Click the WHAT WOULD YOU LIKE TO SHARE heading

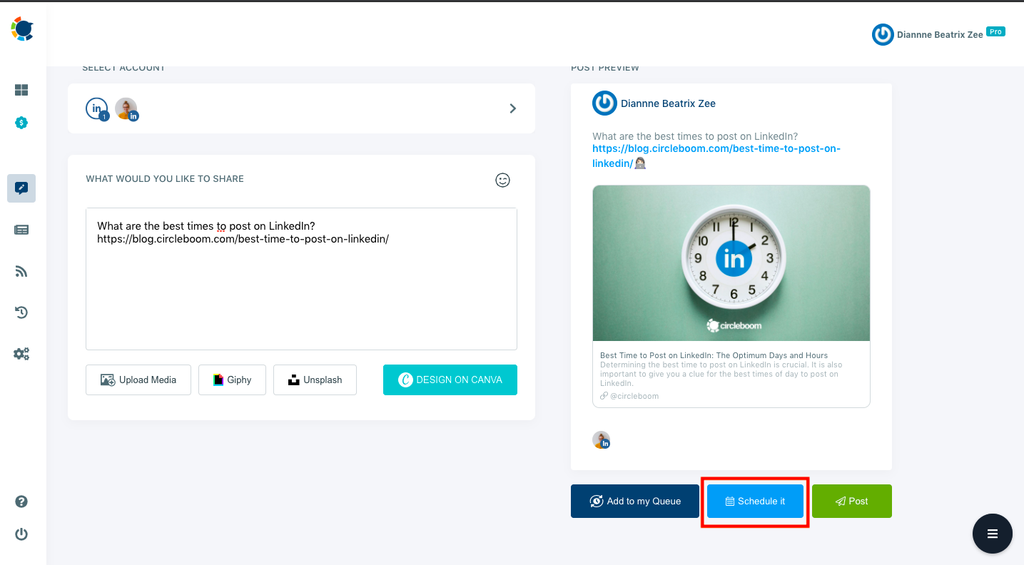point(165,179)
